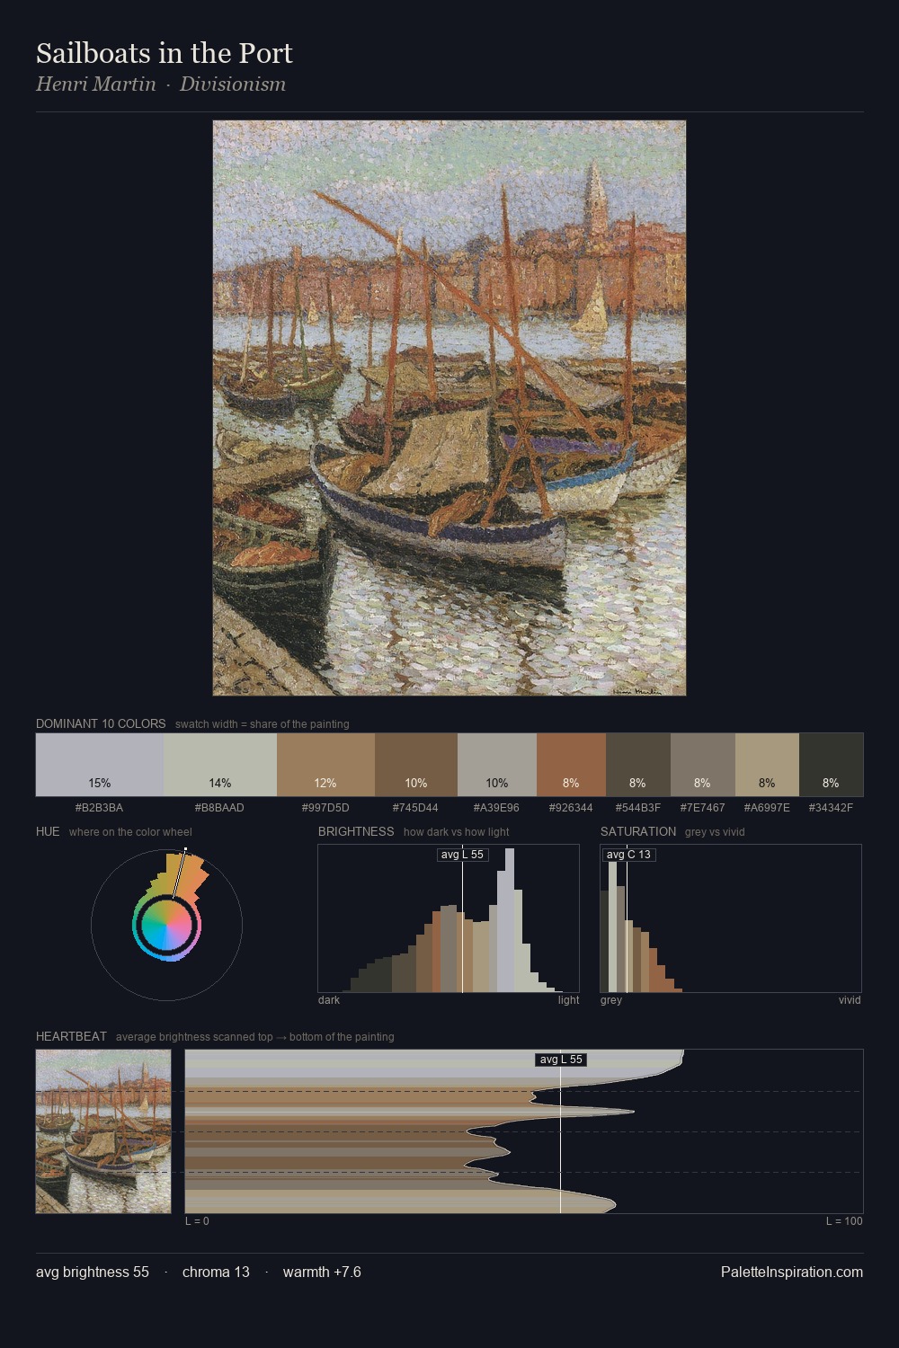Click the 'avg C 13' label in Saturation chart

(628, 855)
